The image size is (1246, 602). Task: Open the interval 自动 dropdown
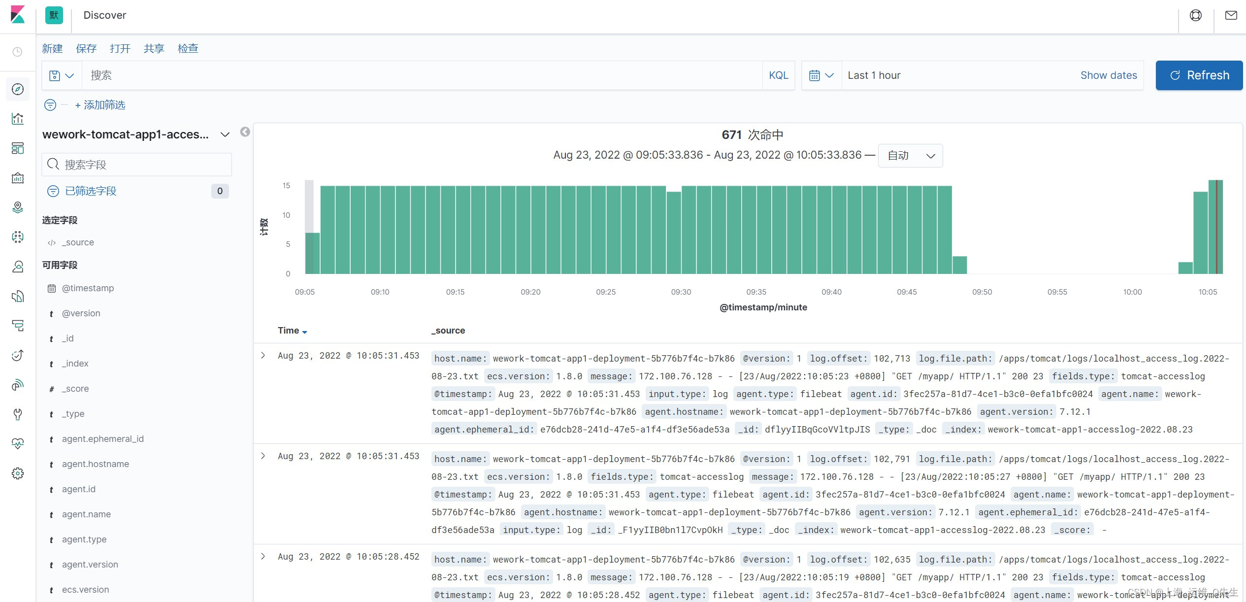[x=911, y=156]
